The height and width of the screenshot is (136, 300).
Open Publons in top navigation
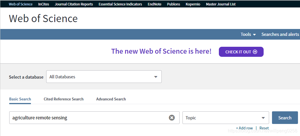[174, 4]
